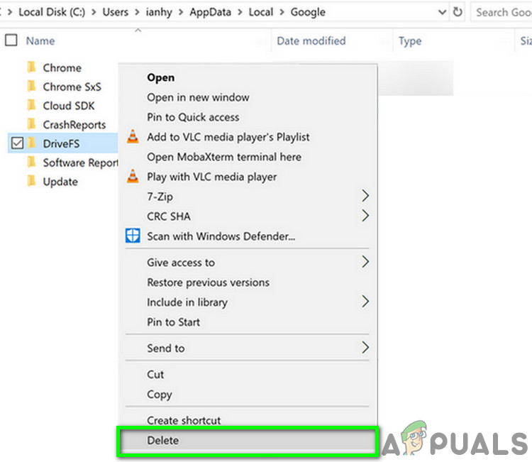Click VLC cone icon beside Play with VLC
Viewport: 532px width, 462px height.
pos(133,177)
